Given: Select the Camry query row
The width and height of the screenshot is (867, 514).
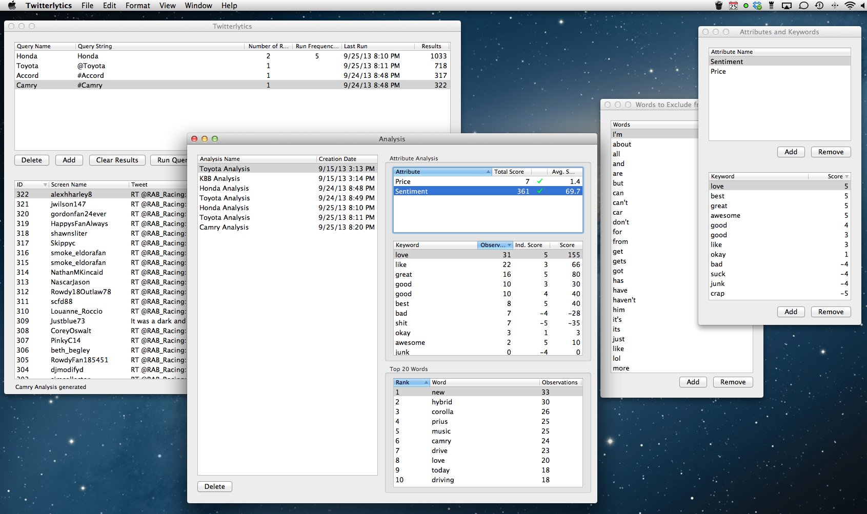Looking at the screenshot, I should click(x=232, y=85).
